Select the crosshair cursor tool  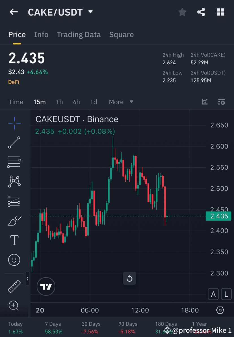(14, 123)
